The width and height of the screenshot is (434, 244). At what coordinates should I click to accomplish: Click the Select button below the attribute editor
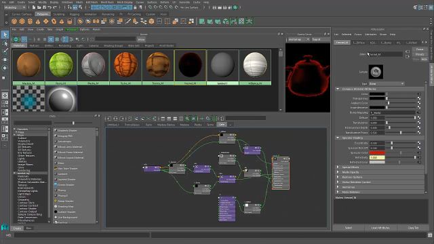(x=349, y=228)
